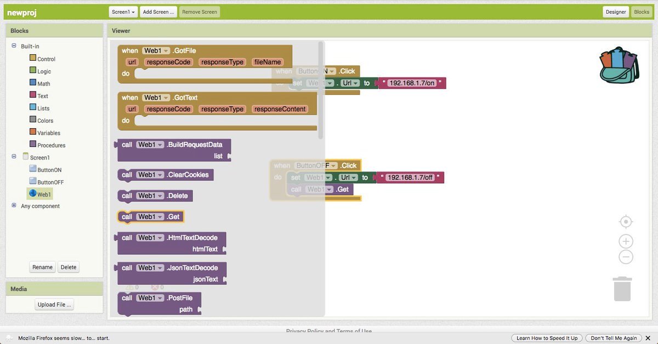Switch to the Designer view
The image size is (658, 344).
(615, 12)
